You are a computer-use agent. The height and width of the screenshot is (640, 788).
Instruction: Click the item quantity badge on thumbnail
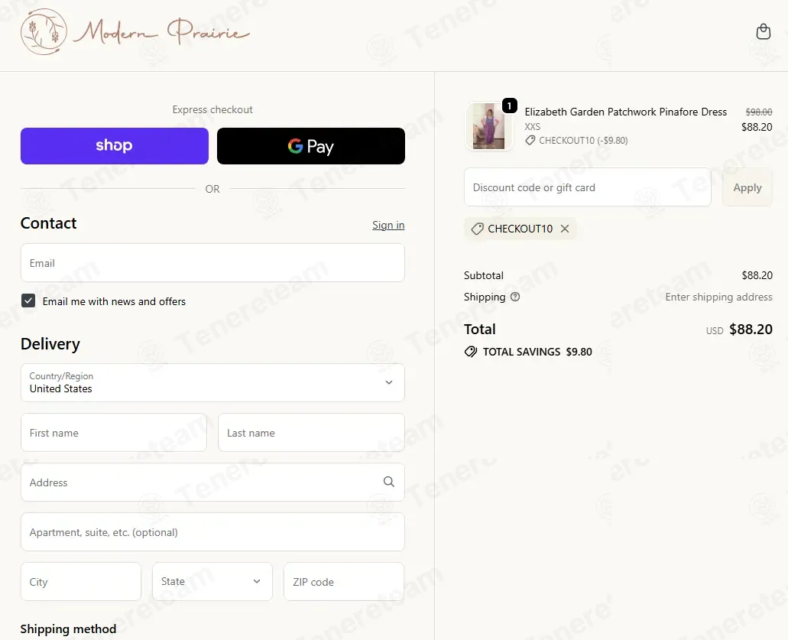pyautogui.click(x=510, y=106)
